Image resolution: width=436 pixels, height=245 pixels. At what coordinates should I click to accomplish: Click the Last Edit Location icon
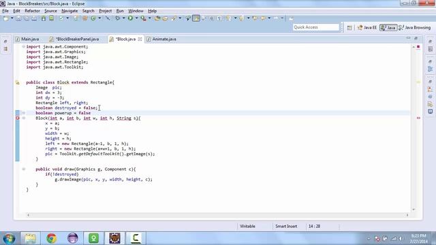click(x=255, y=18)
